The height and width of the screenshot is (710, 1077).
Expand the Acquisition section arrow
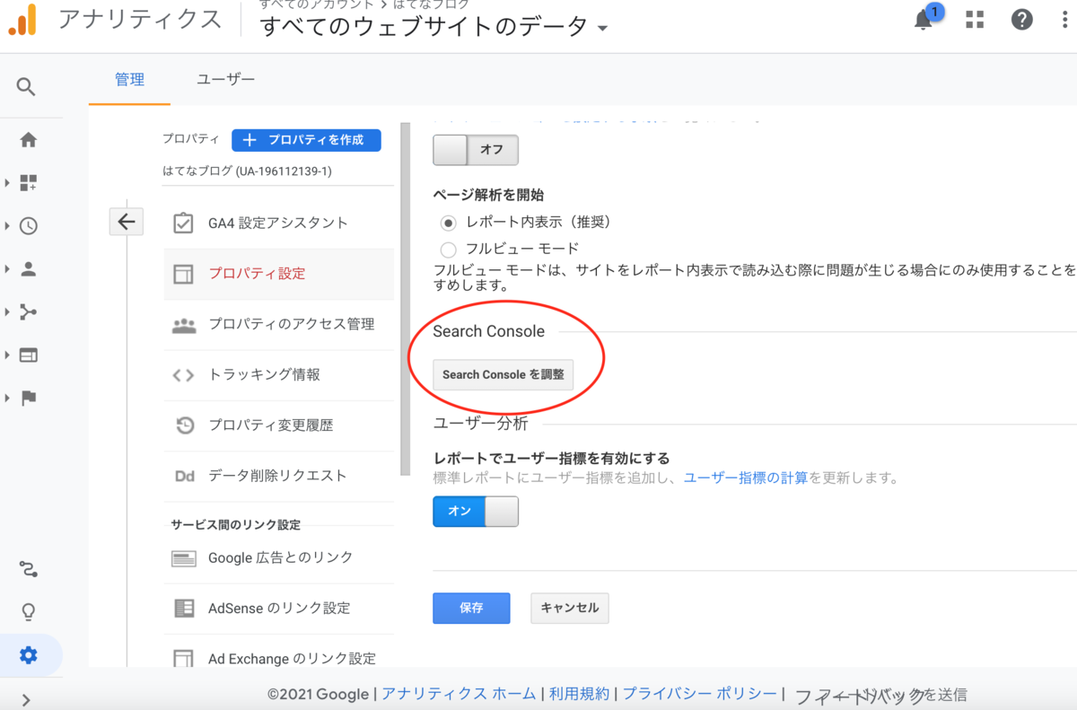pos(7,312)
